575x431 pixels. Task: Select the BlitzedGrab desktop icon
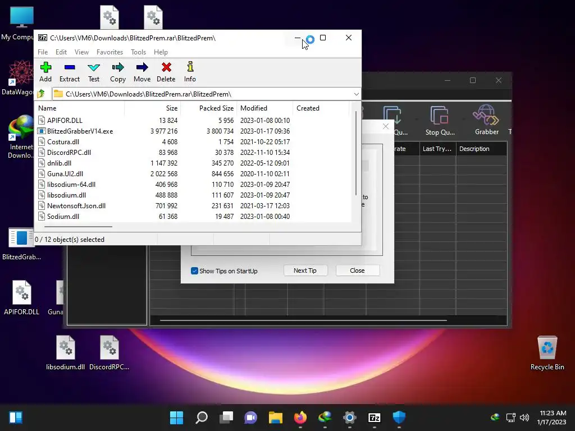(x=21, y=244)
